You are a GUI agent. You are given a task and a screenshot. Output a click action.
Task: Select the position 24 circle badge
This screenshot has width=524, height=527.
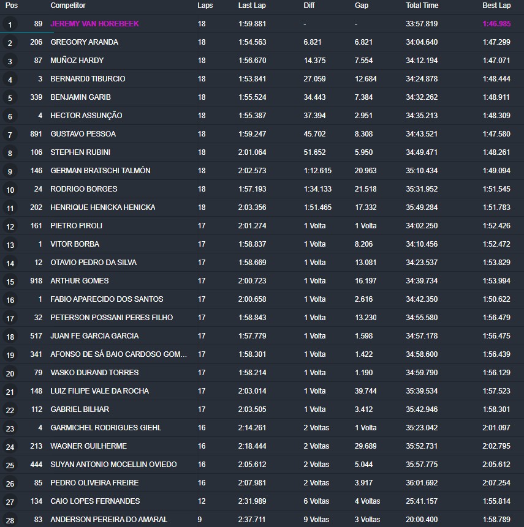point(10,447)
